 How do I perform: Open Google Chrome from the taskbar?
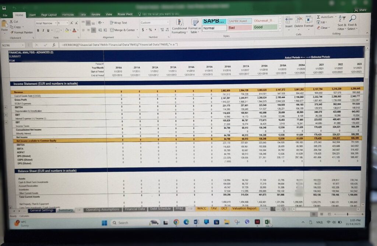[x=176, y=223]
